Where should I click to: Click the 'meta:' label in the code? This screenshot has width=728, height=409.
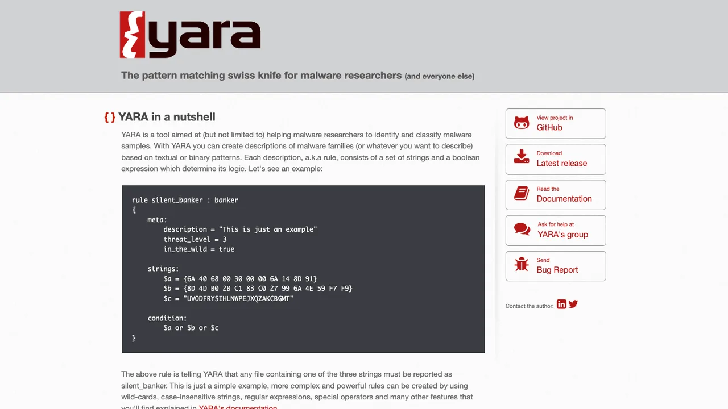coord(158,220)
